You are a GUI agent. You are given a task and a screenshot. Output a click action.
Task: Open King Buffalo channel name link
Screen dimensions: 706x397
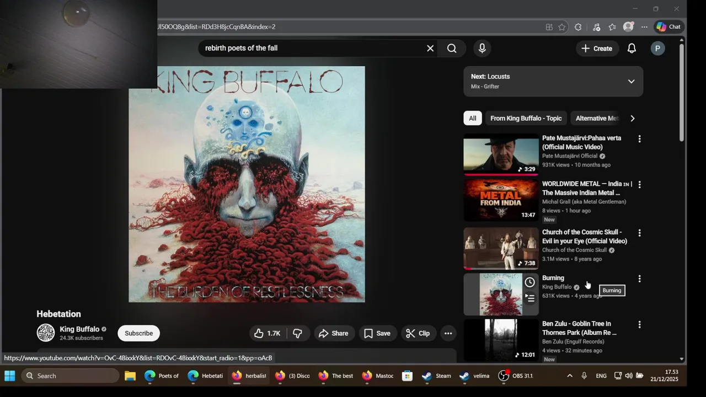tap(79, 329)
